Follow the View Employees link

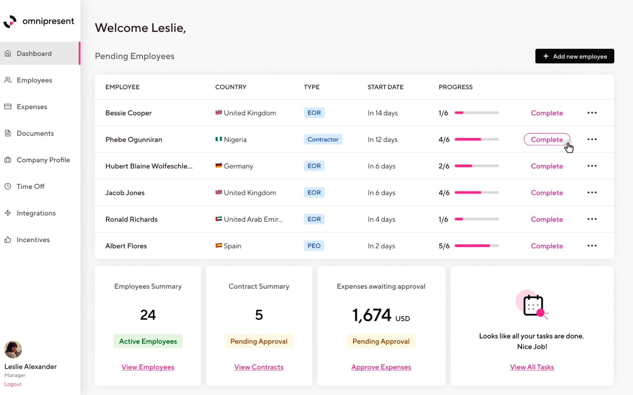click(x=148, y=367)
